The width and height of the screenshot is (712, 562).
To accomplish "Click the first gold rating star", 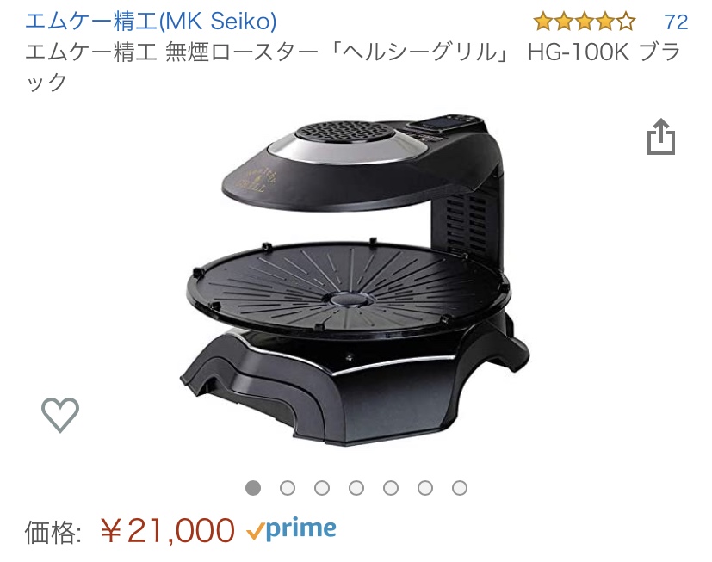I will pyautogui.click(x=543, y=22).
